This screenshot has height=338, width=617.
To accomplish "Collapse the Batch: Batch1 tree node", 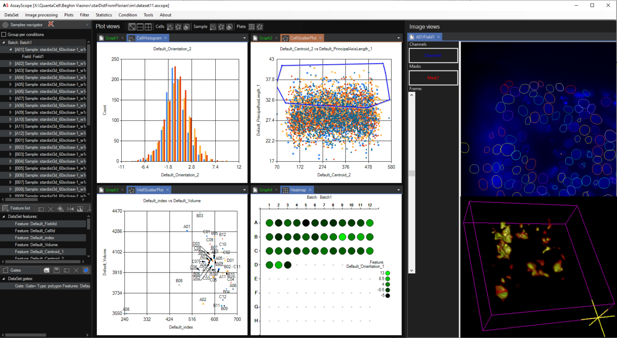I will [x=3, y=43].
